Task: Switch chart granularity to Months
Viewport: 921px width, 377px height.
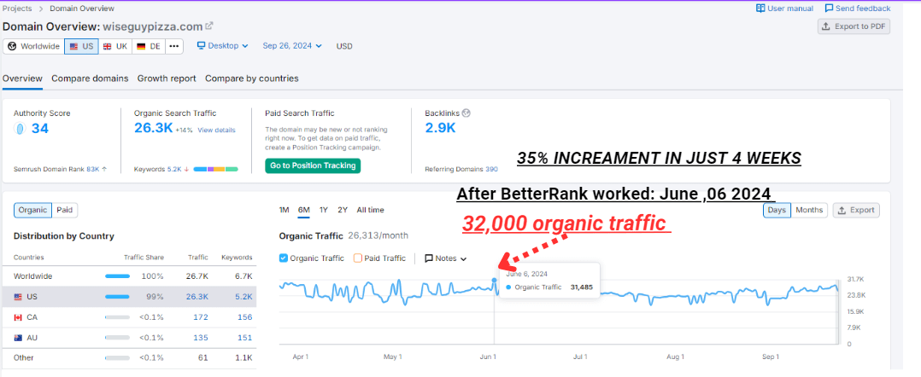Action: click(x=809, y=210)
